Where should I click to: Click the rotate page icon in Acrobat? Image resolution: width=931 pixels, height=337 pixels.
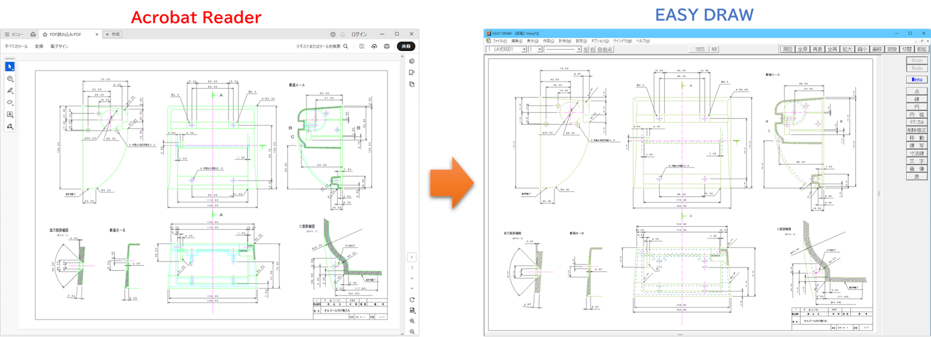[x=412, y=299]
